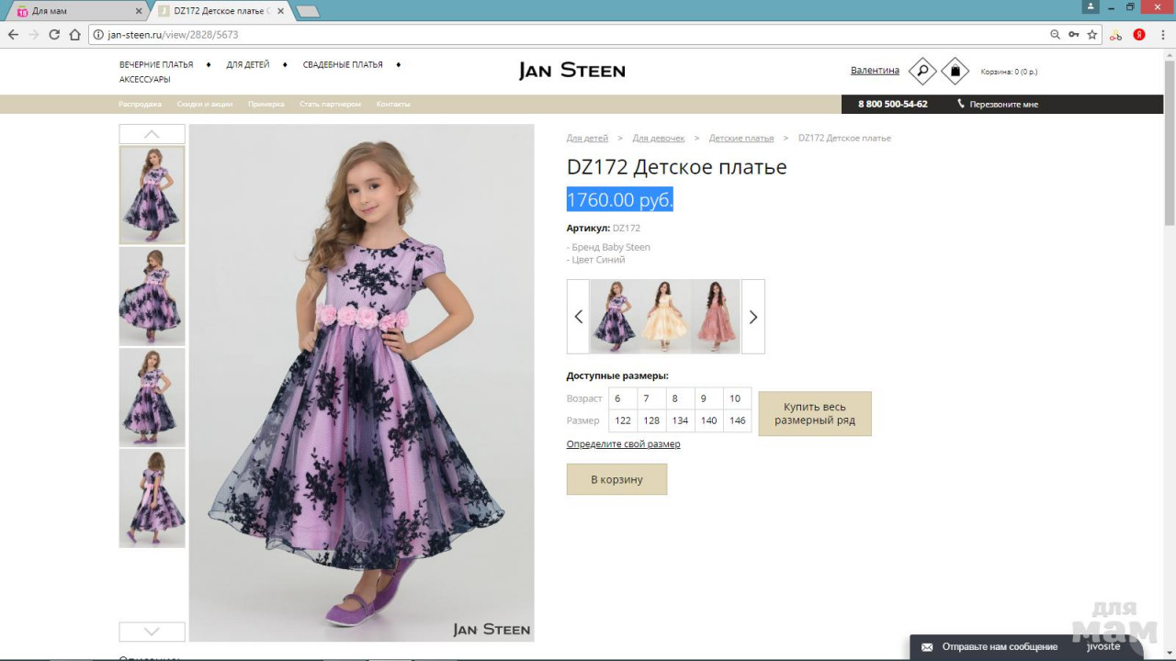This screenshot has width=1176, height=661.
Task: Show next related dresses with right arrow
Action: [752, 317]
